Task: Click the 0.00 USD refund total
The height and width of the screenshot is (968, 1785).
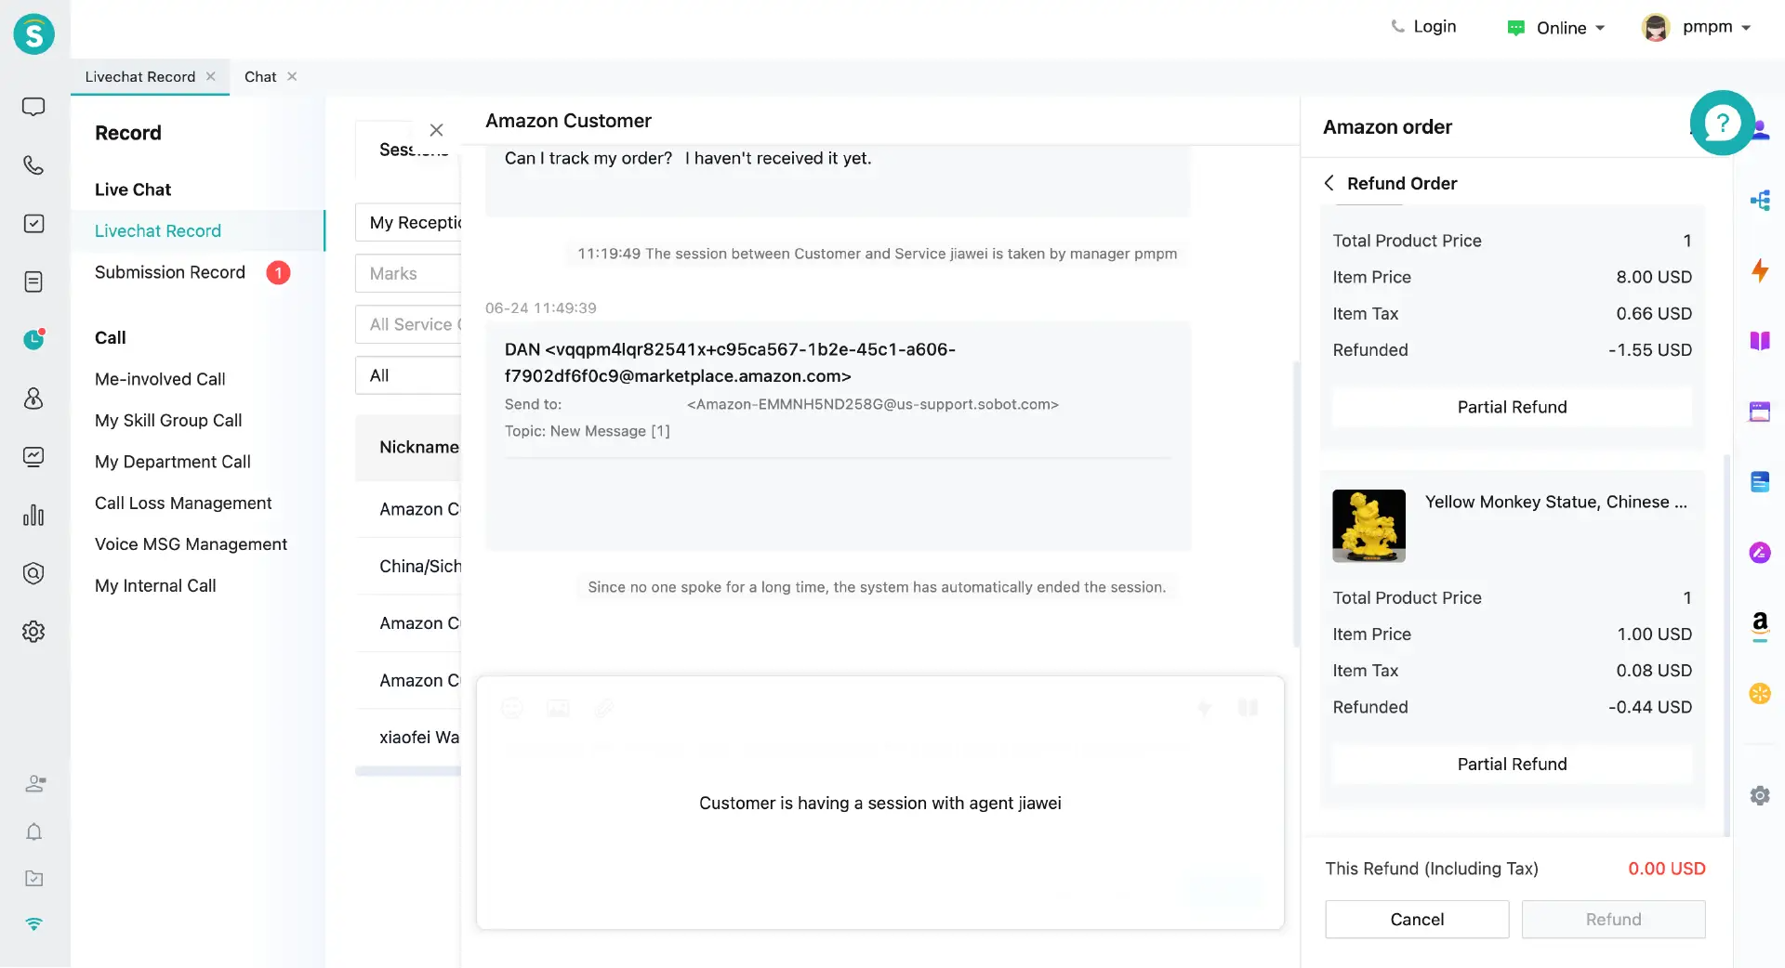Action: (1666, 869)
